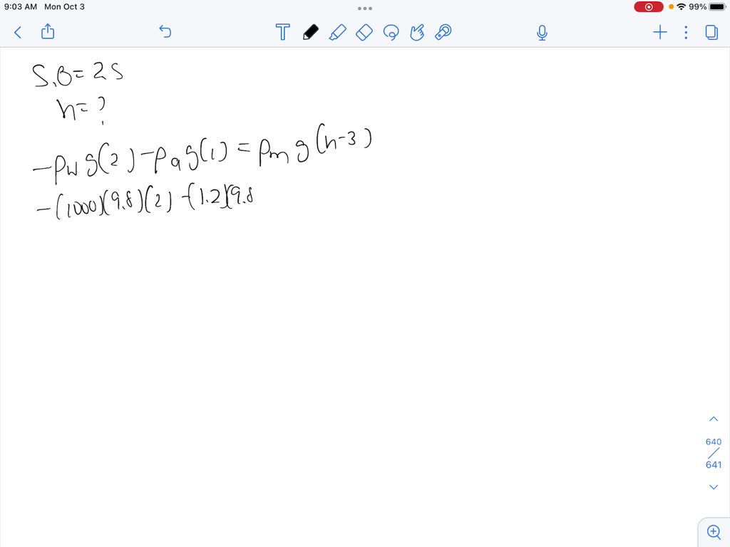730x547 pixels.
Task: Open the three-dot more options menu
Action: coord(685,32)
